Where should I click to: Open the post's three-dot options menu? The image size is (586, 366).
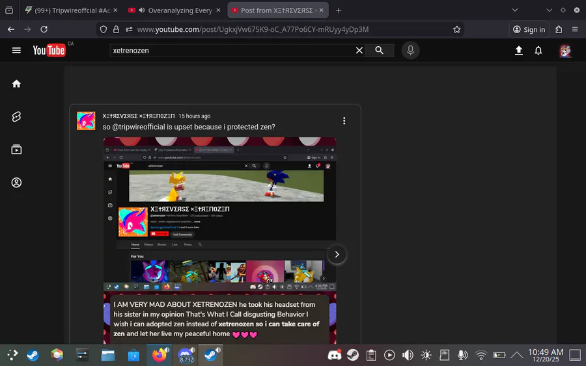coord(344,121)
